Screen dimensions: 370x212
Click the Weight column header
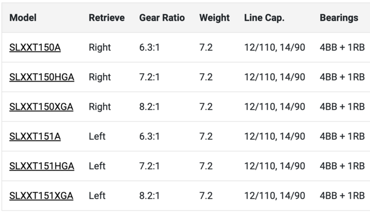[215, 18]
